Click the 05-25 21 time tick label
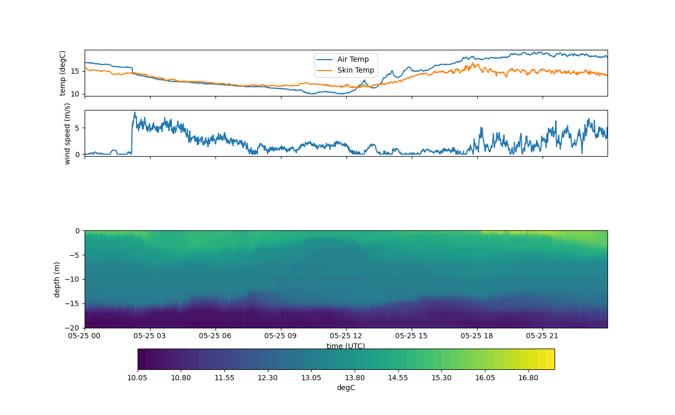 point(543,336)
